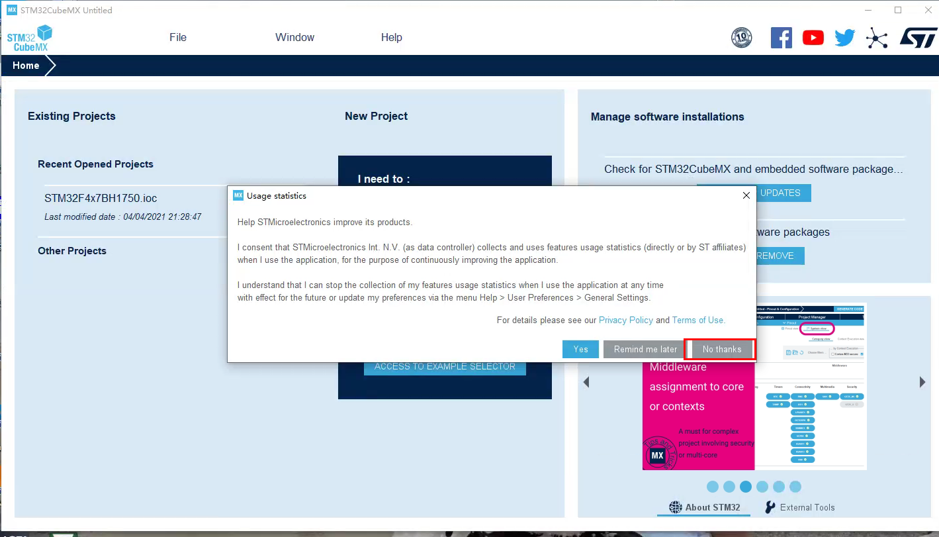Image resolution: width=939 pixels, height=537 pixels.
Task: Choose Remind me later button
Action: 645,349
